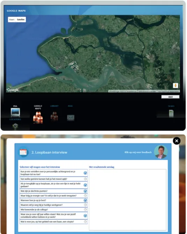Uncheck question Als je terugkijkt op je loopbaan
Screen dimensions: 187x234
85,185
